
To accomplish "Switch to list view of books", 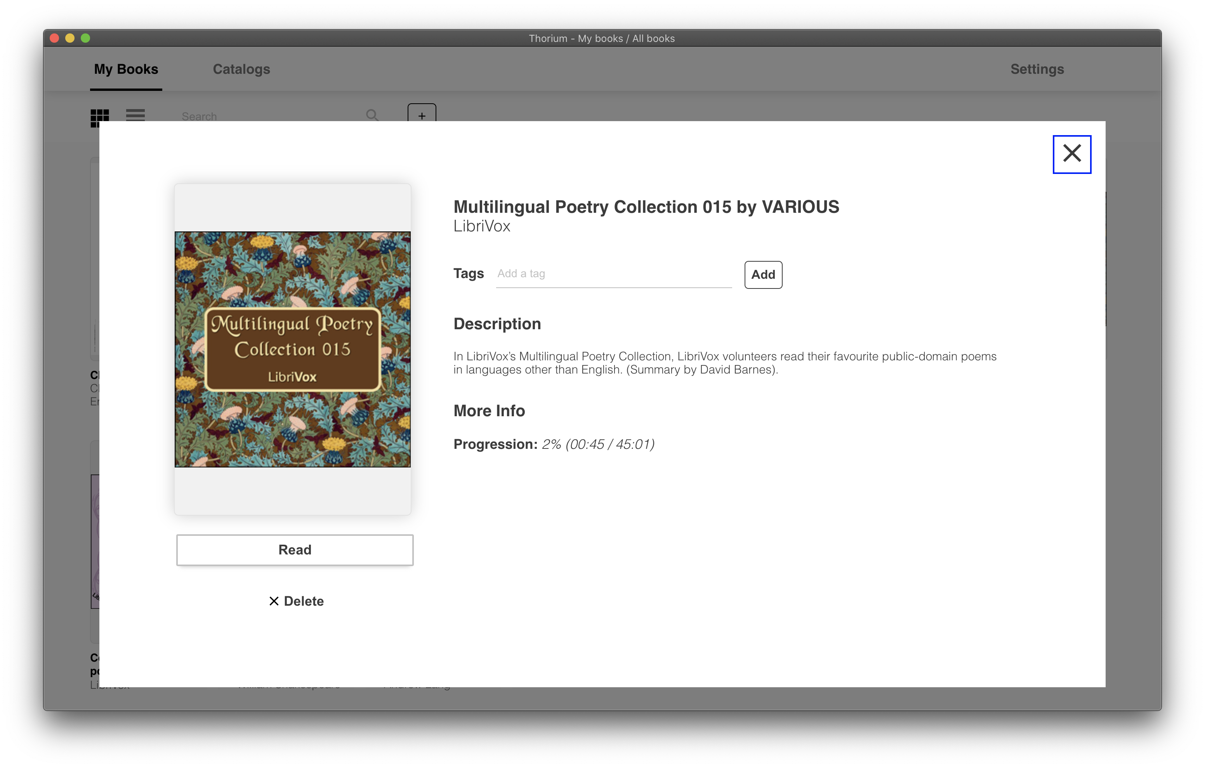I will [x=135, y=115].
